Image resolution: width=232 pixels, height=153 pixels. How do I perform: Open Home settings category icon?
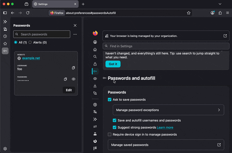click(95, 49)
